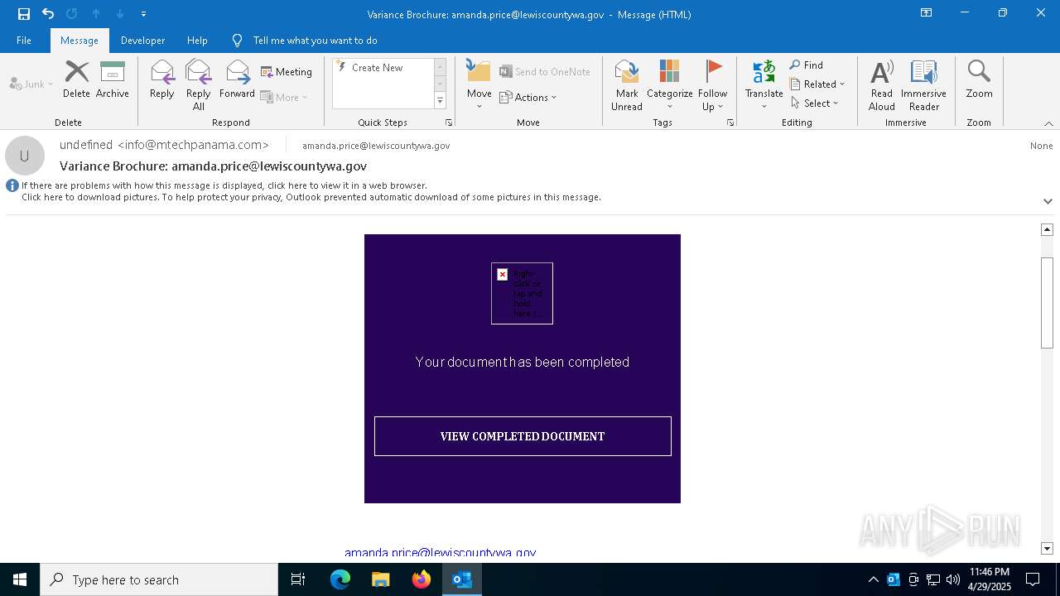The width and height of the screenshot is (1060, 596).
Task: Open Quick Steps dialog launcher
Action: pyautogui.click(x=449, y=123)
